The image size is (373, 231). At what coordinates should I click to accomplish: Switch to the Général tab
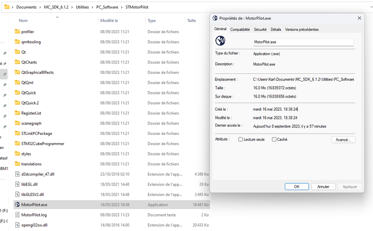point(220,29)
